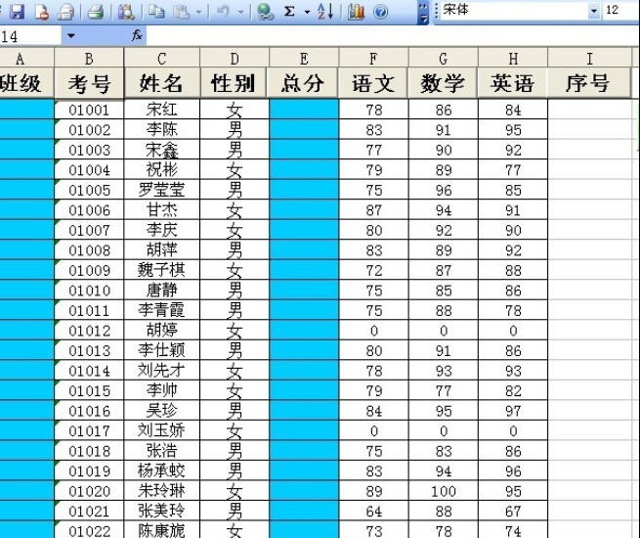Image resolution: width=640 pixels, height=538 pixels.
Task: Select column E header
Action: tap(304, 59)
